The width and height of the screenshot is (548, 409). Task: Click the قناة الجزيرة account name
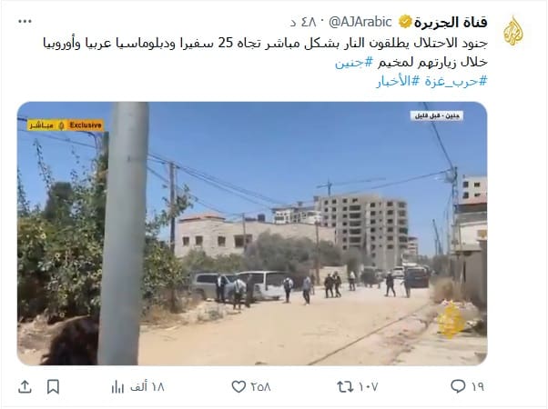click(x=451, y=22)
